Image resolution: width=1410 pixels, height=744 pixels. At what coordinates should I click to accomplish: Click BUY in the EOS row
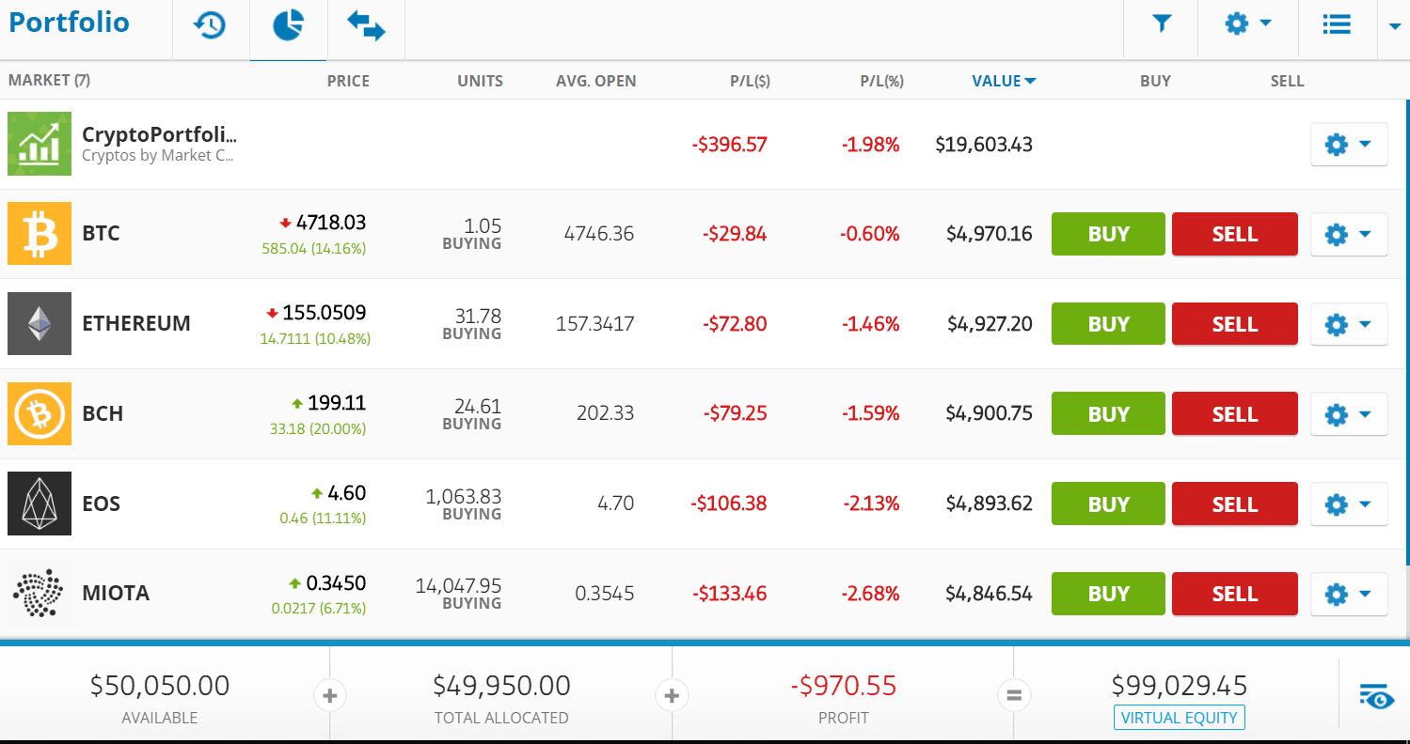pyautogui.click(x=1108, y=504)
